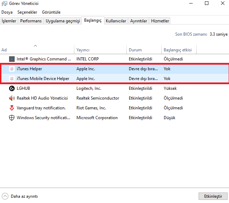Toggle sort order via Ad column arrow
This screenshot has height=203, width=229.
pos(35,46)
